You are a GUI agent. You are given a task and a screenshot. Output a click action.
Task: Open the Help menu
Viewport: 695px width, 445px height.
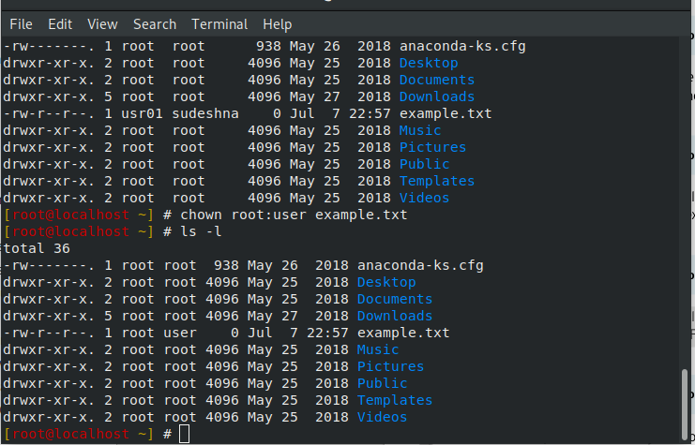(278, 23)
